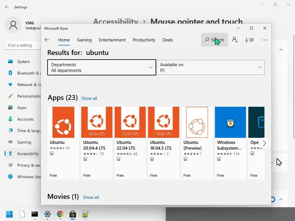Click the Settings window back arrow
Screen dimensions: 295x221
tap(7, 7)
